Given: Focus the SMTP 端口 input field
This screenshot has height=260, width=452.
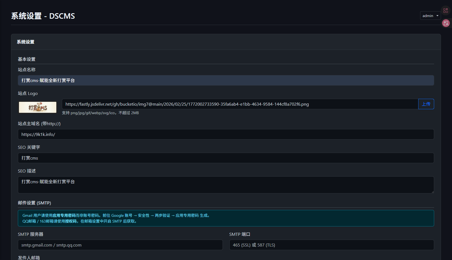Looking at the screenshot, I should click(x=331, y=245).
